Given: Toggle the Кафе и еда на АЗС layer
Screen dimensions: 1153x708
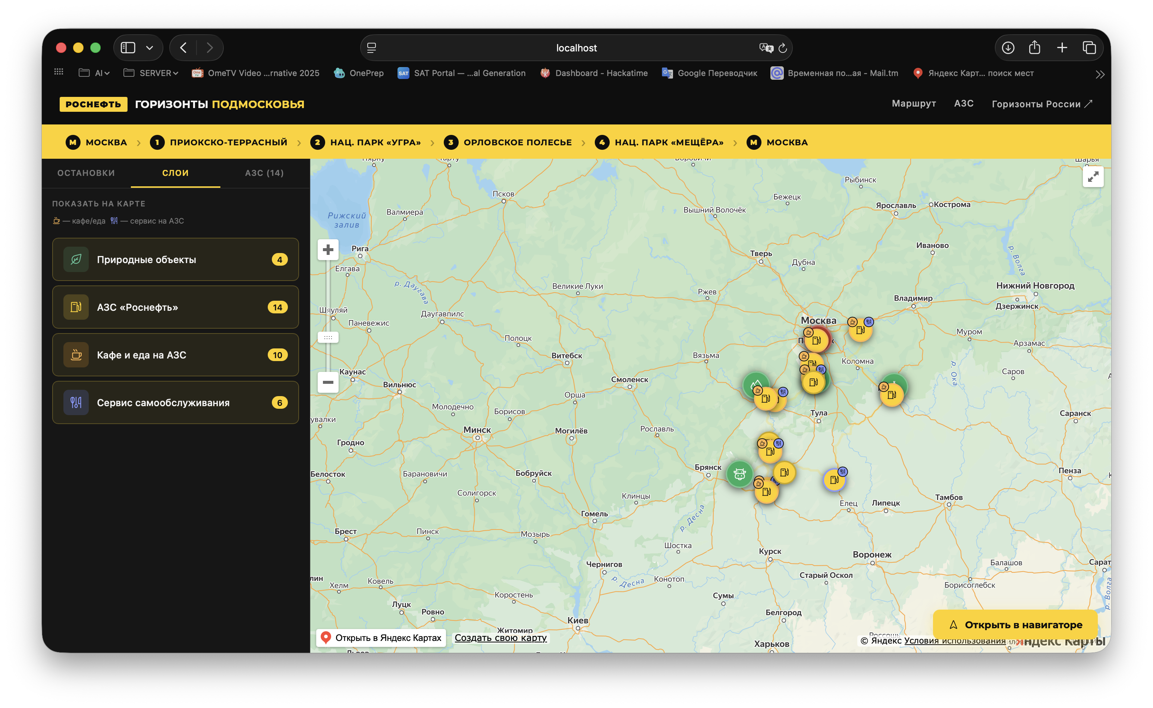Looking at the screenshot, I should click(x=175, y=355).
